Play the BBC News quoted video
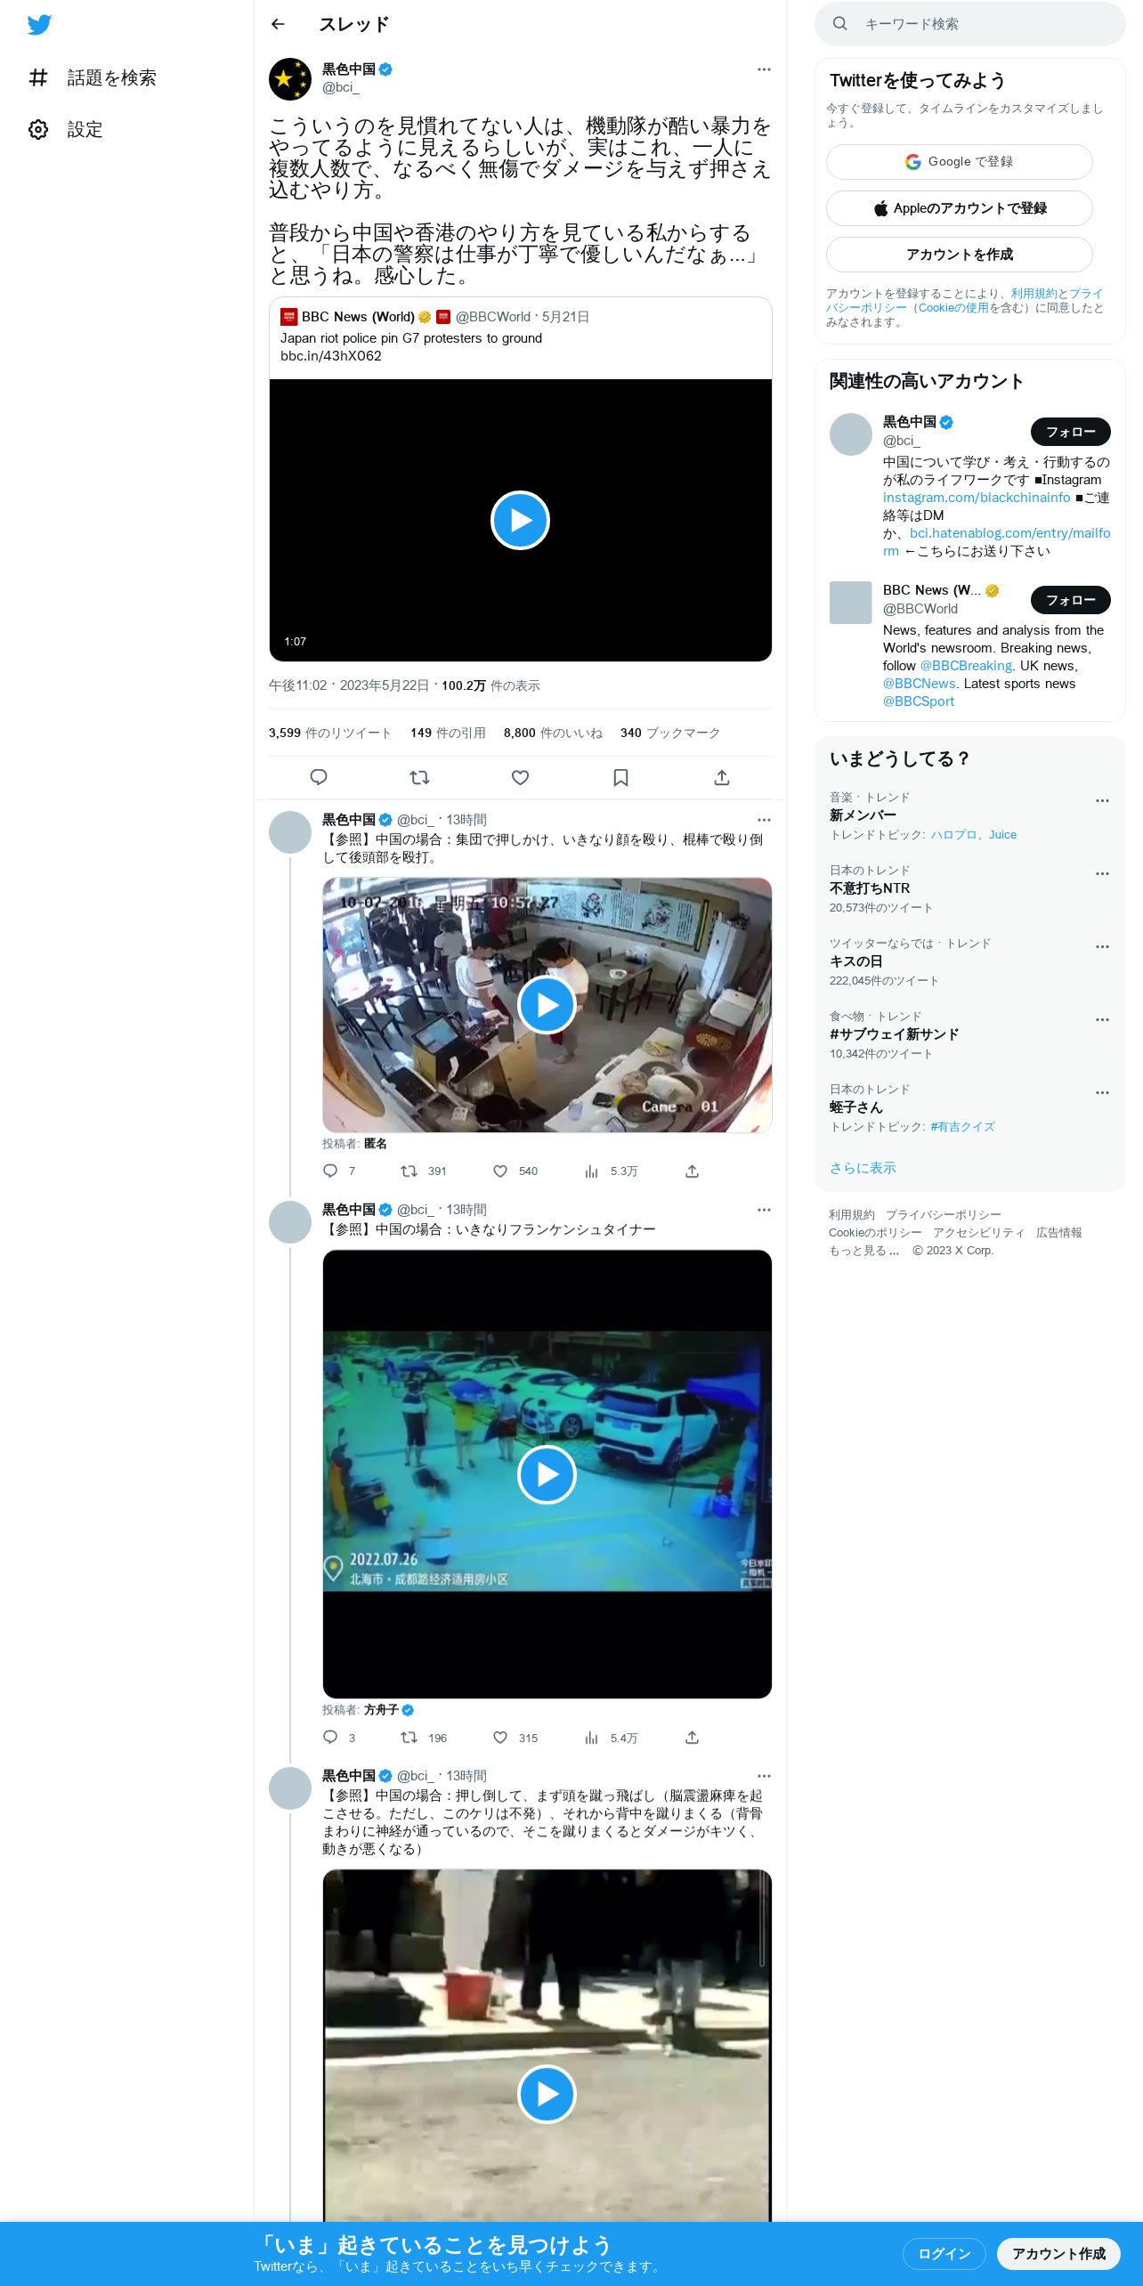 pyautogui.click(x=520, y=520)
